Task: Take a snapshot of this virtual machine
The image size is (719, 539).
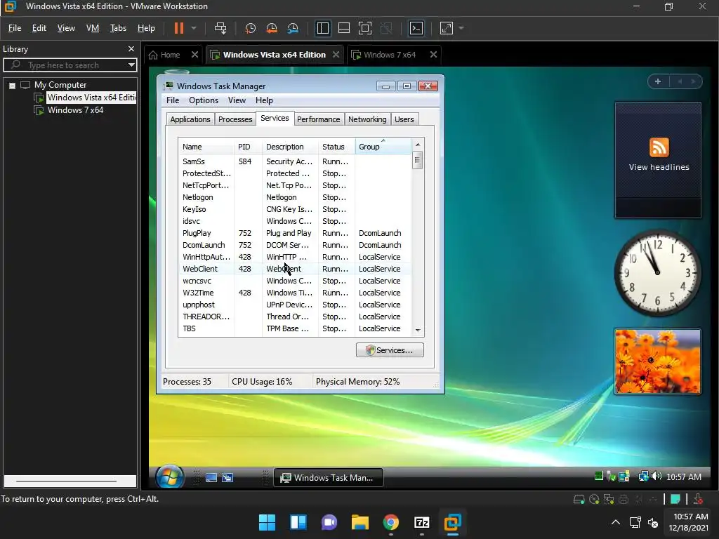Action: (250, 28)
